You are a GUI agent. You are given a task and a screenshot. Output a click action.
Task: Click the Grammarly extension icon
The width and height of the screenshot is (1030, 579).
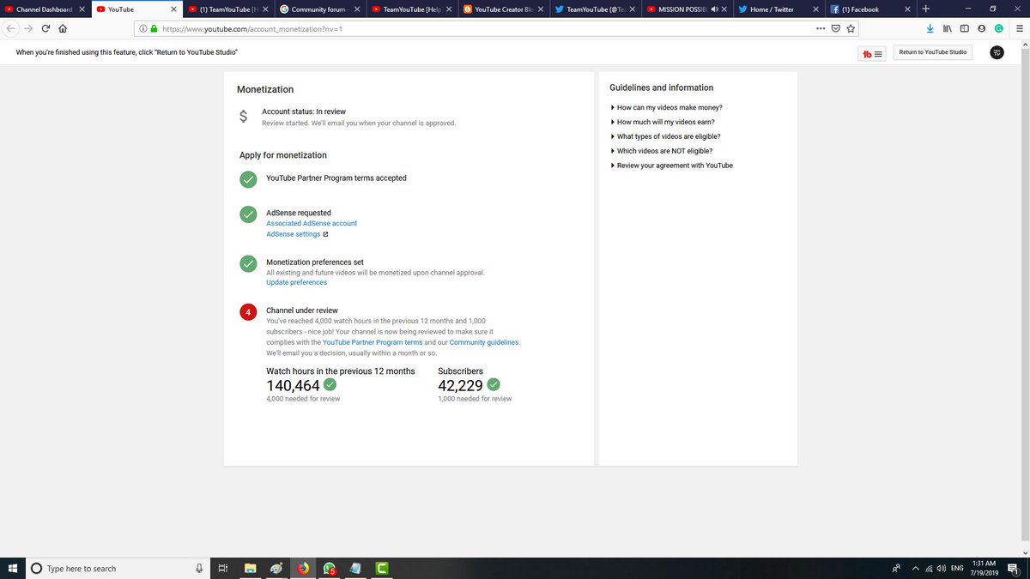click(x=999, y=27)
